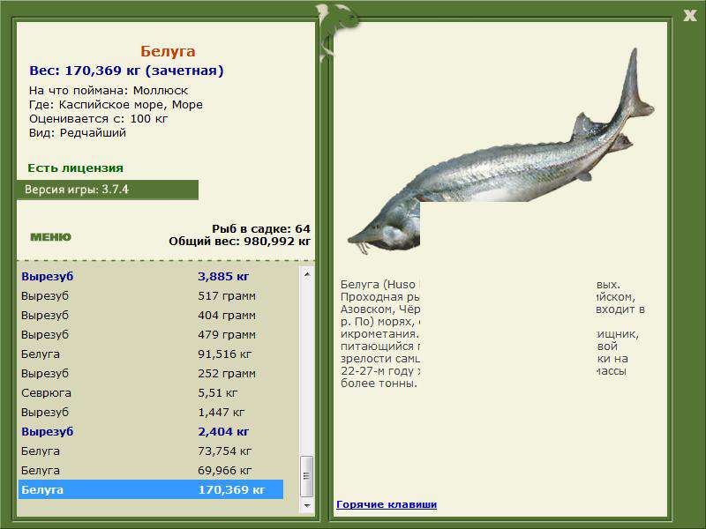Screen dimensions: 706x529
Task: Click the Белуга title heading
Action: (168, 51)
